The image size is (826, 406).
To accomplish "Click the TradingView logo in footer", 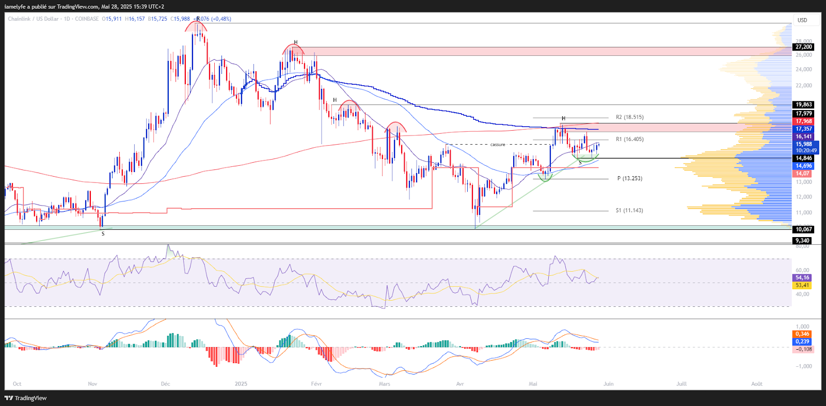I will click(x=26, y=398).
